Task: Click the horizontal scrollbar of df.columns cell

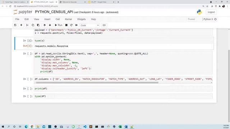Action: 97,82
